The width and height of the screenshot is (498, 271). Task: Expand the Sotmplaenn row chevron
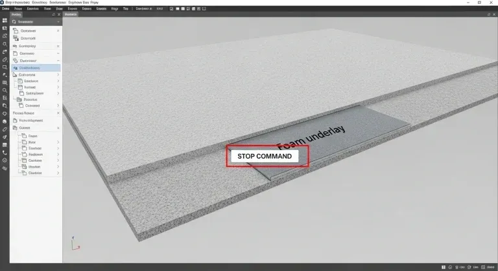(x=58, y=93)
